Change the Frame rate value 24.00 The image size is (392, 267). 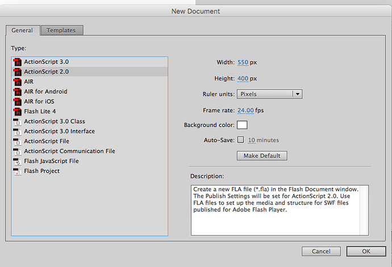pyautogui.click(x=245, y=110)
